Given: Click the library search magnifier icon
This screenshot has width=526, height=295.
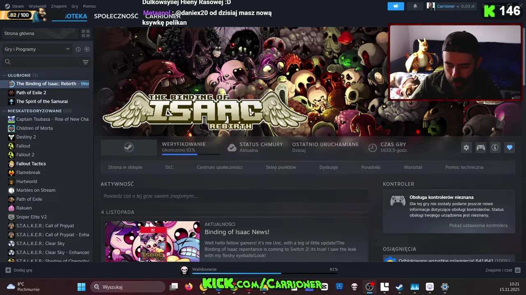Looking at the screenshot, I should point(7,62).
